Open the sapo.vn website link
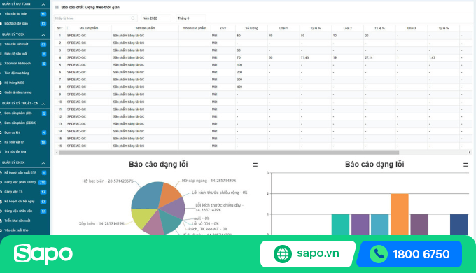This screenshot has height=273, width=476. (x=307, y=254)
